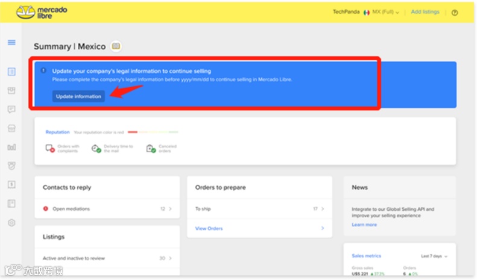Click the Orders with complaints icon
This screenshot has width=477, height=280.
click(50, 148)
